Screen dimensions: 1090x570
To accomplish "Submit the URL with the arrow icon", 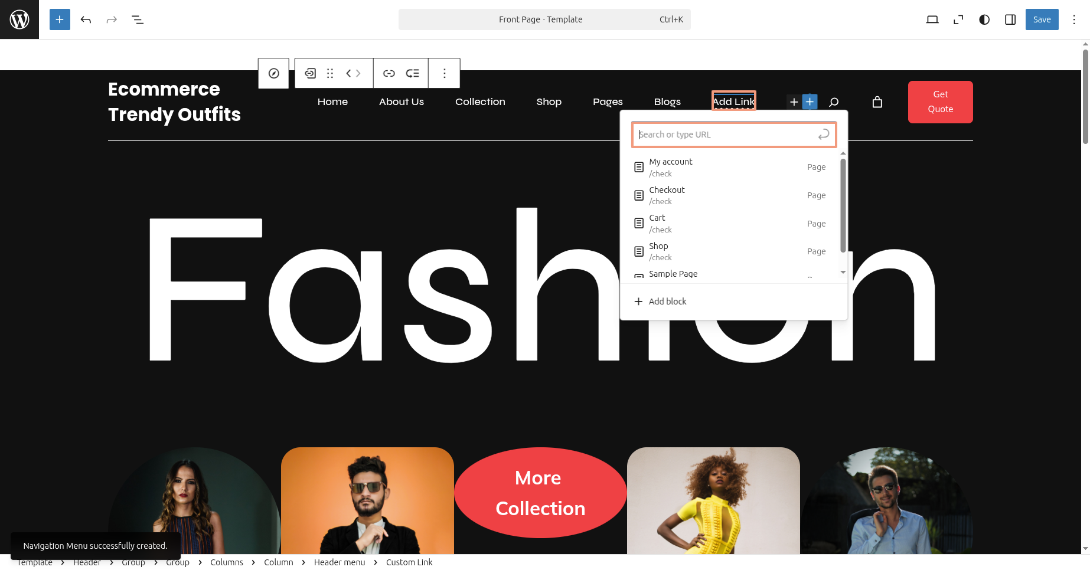I will coord(824,135).
